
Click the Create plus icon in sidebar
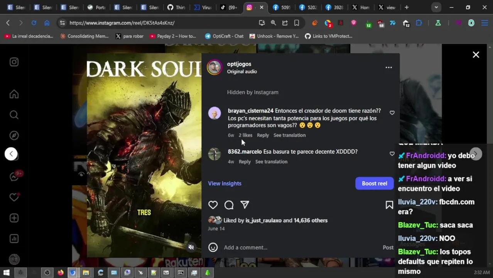coord(14,218)
